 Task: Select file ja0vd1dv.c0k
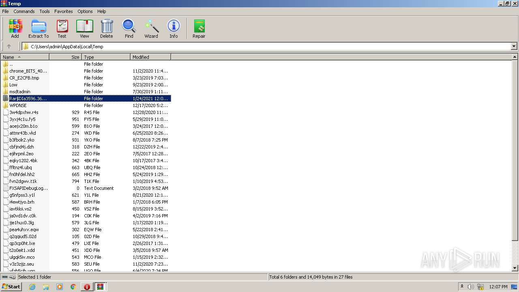pos(86,216)
